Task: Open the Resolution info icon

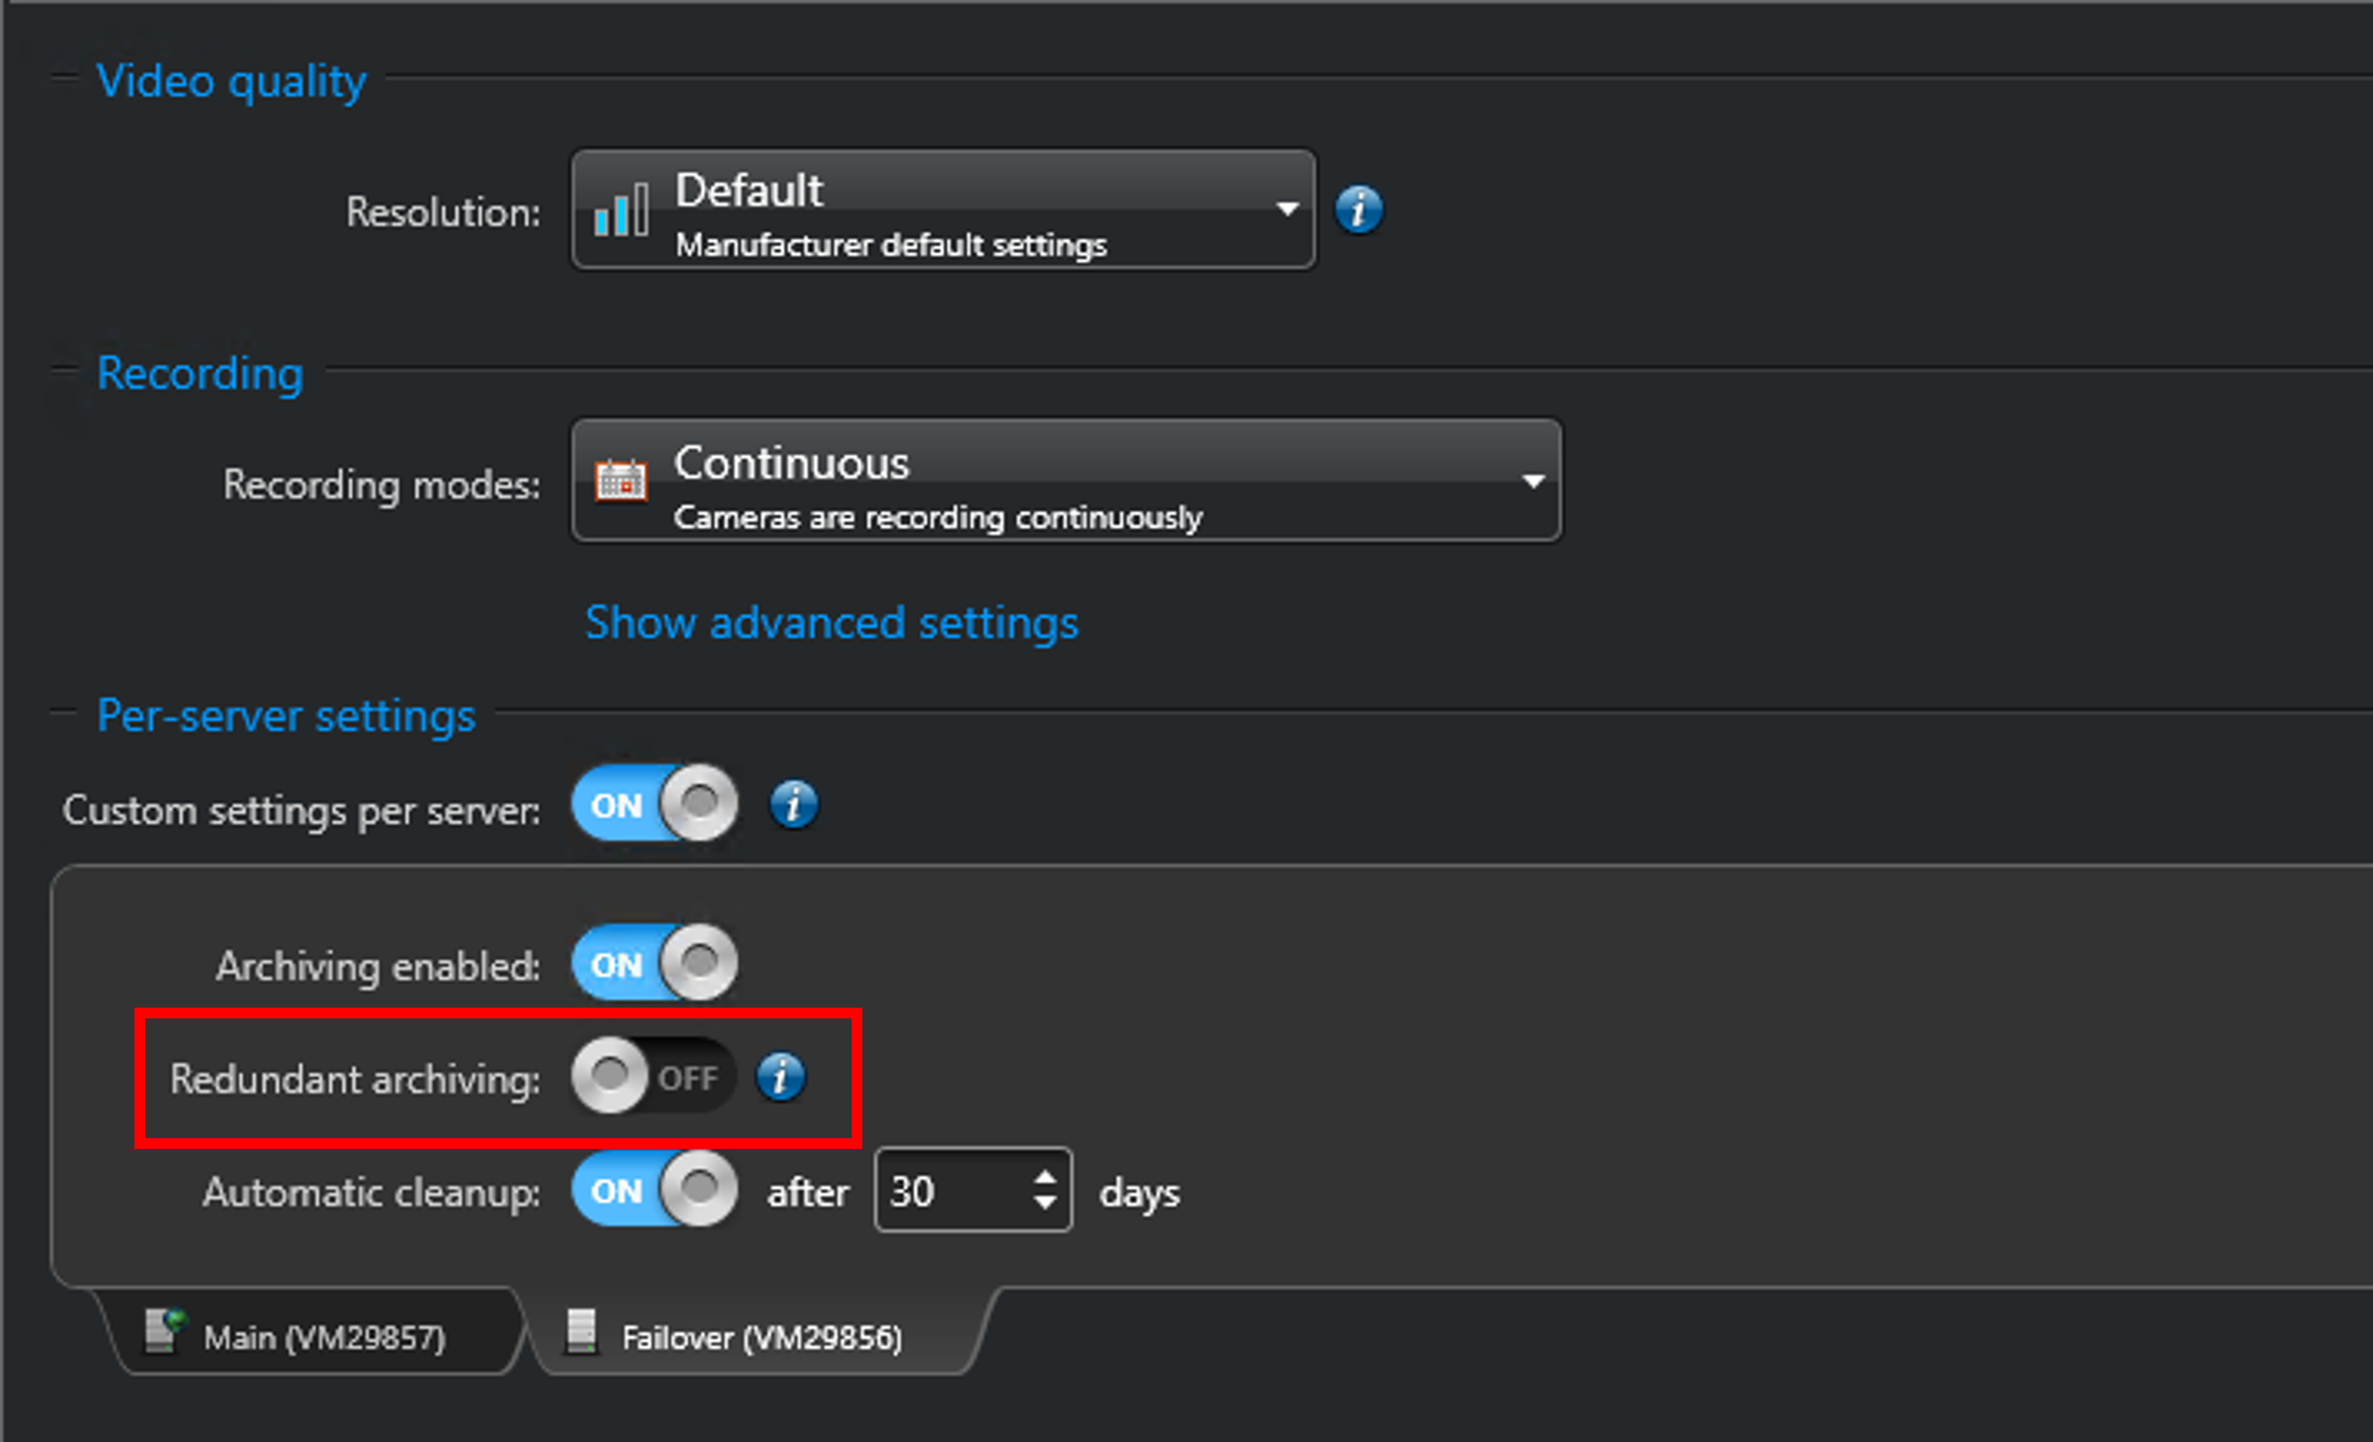Action: coord(1358,209)
